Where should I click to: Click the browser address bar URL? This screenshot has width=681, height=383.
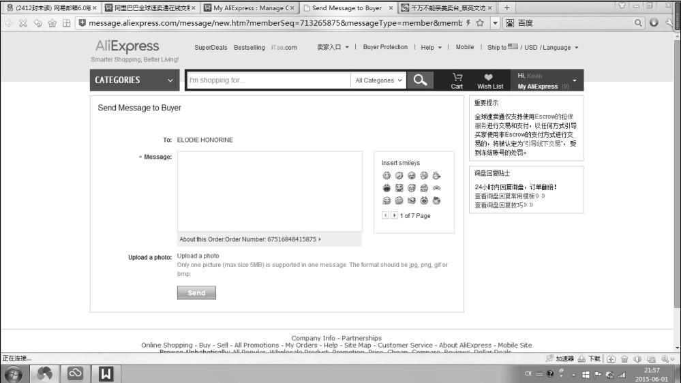coord(275,23)
